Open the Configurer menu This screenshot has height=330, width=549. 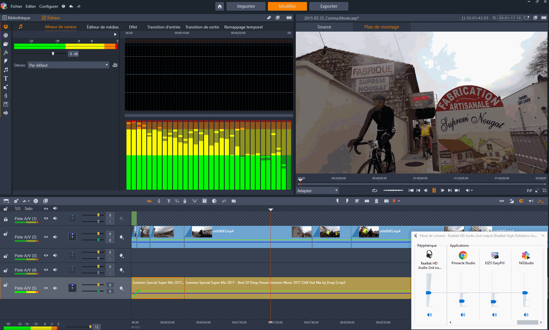click(49, 6)
